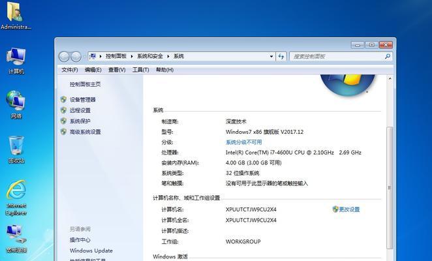Open 高级系统设置 link in sidebar
This screenshot has width=432, height=261.
(x=85, y=132)
